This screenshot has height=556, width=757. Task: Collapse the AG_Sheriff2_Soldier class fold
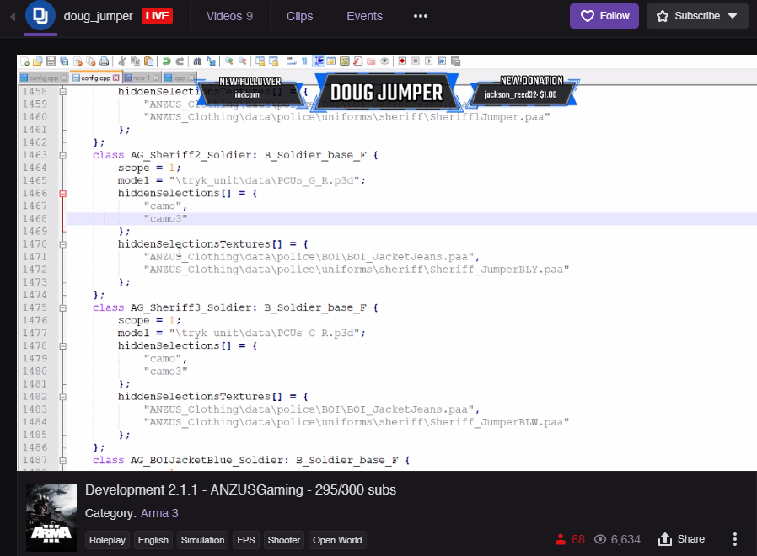coord(63,156)
